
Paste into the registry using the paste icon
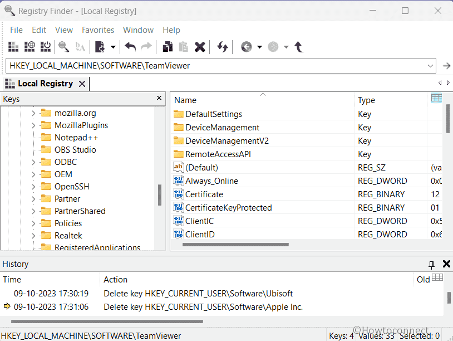point(184,47)
